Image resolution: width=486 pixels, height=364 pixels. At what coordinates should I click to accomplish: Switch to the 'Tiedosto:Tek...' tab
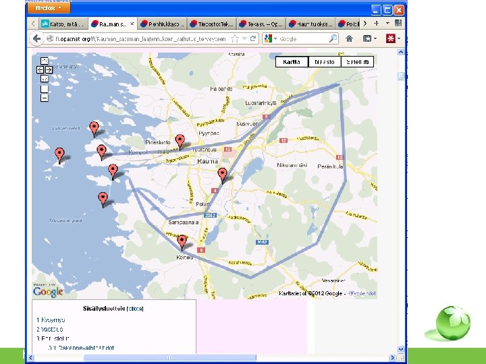tap(212, 24)
